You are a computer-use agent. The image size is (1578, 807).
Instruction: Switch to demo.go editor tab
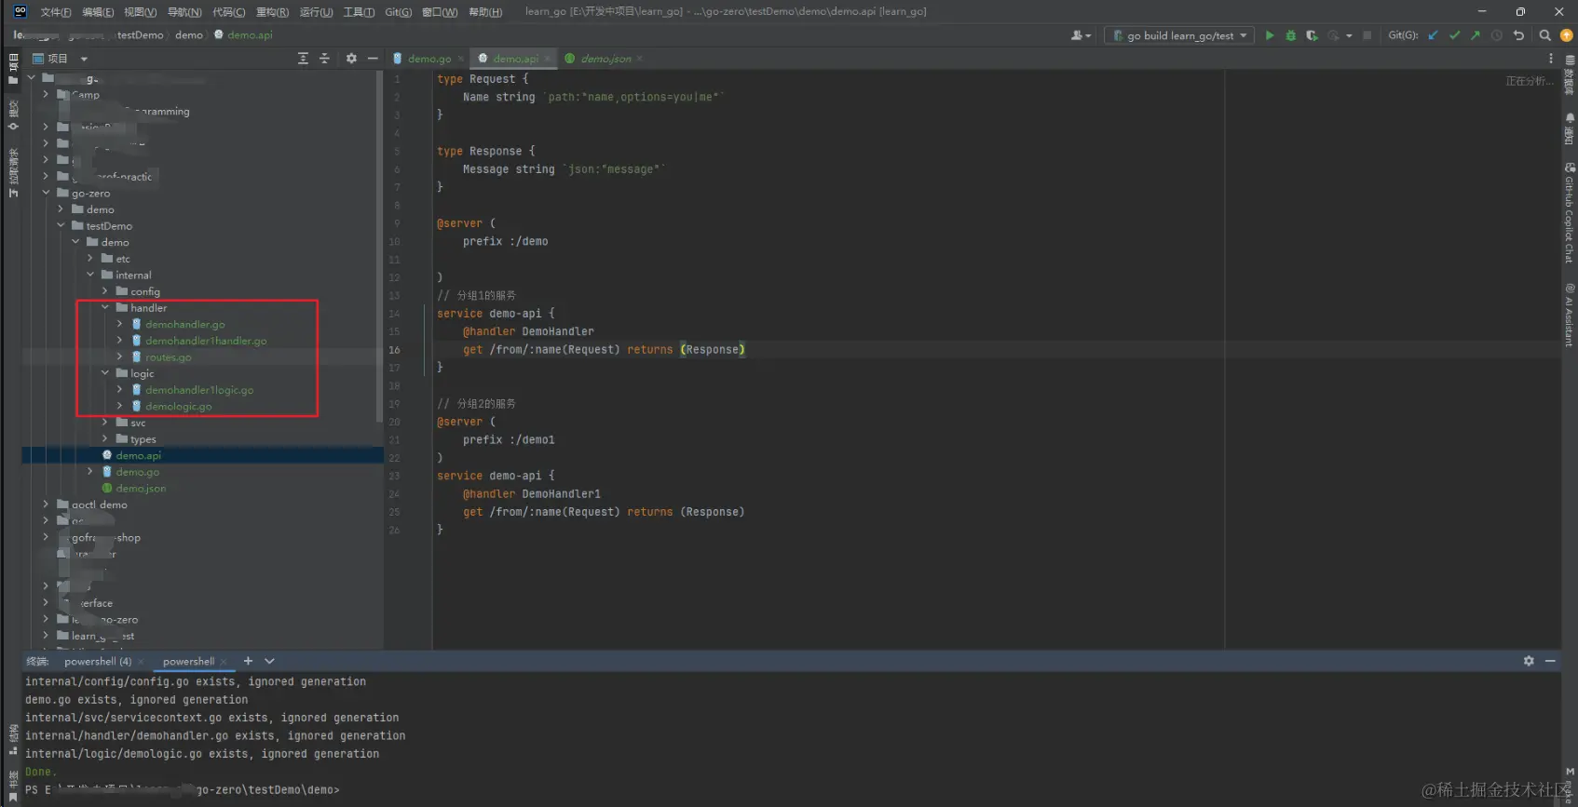(429, 59)
